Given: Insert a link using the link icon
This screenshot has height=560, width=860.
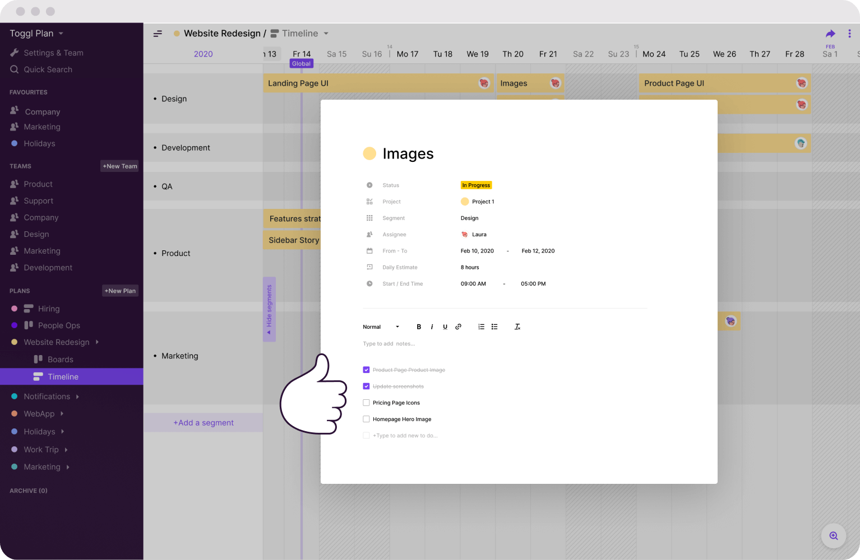Looking at the screenshot, I should [x=458, y=327].
